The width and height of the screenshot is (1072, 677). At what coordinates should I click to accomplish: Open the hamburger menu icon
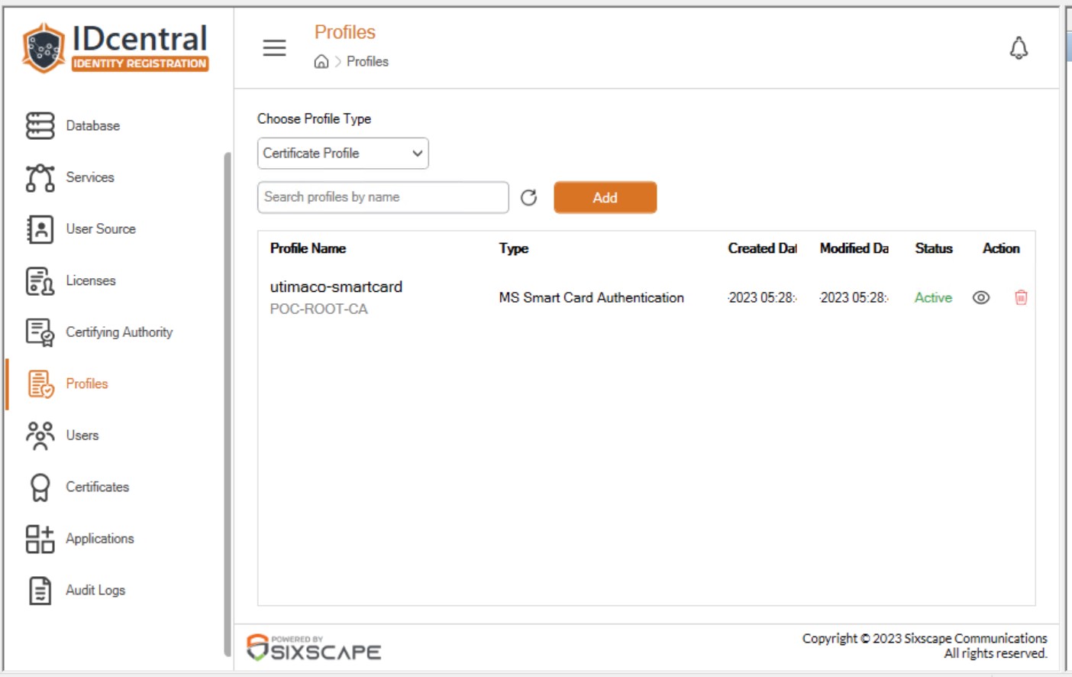point(274,48)
